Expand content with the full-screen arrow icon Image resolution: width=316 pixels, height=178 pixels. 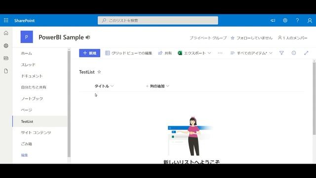306,53
